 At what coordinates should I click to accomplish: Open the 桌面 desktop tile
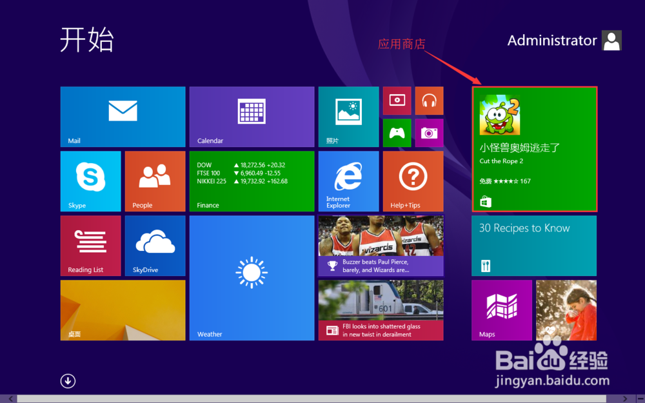coord(123,310)
